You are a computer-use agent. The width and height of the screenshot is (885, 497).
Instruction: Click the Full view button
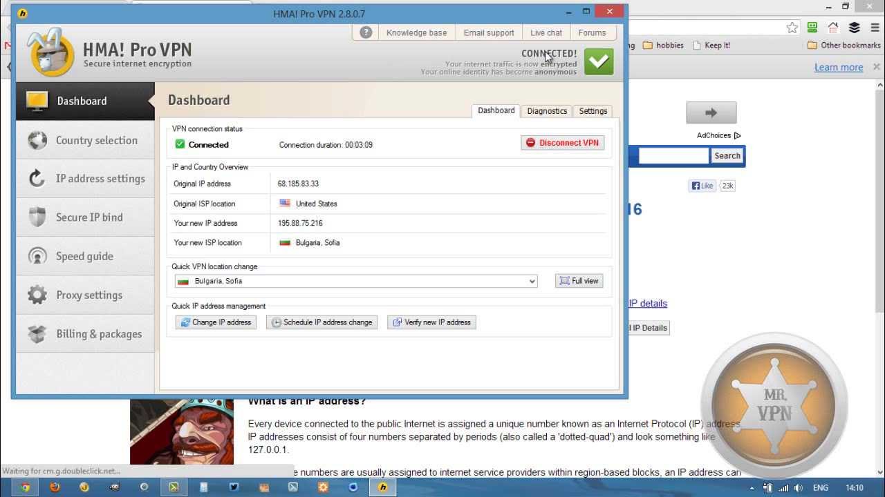pyautogui.click(x=579, y=281)
